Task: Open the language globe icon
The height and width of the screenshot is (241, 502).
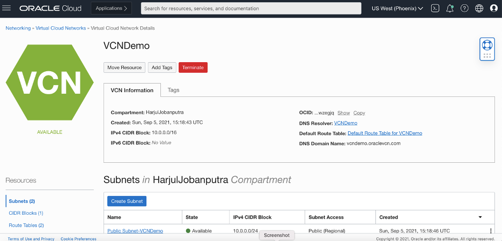Action: tap(479, 9)
